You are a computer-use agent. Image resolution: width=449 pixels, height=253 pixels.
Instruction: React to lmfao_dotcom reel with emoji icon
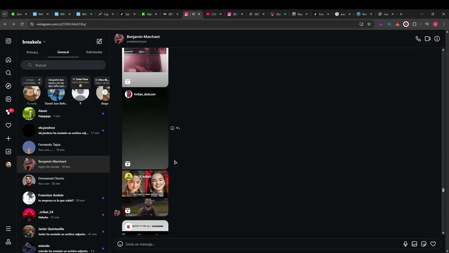[x=172, y=128]
